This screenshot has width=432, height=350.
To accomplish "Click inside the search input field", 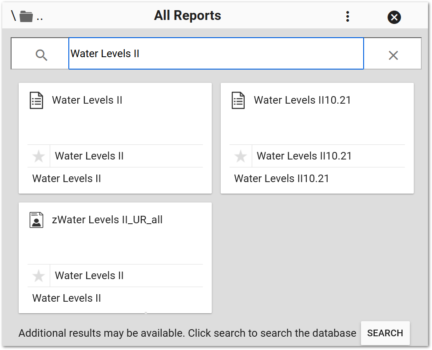I will tap(216, 54).
